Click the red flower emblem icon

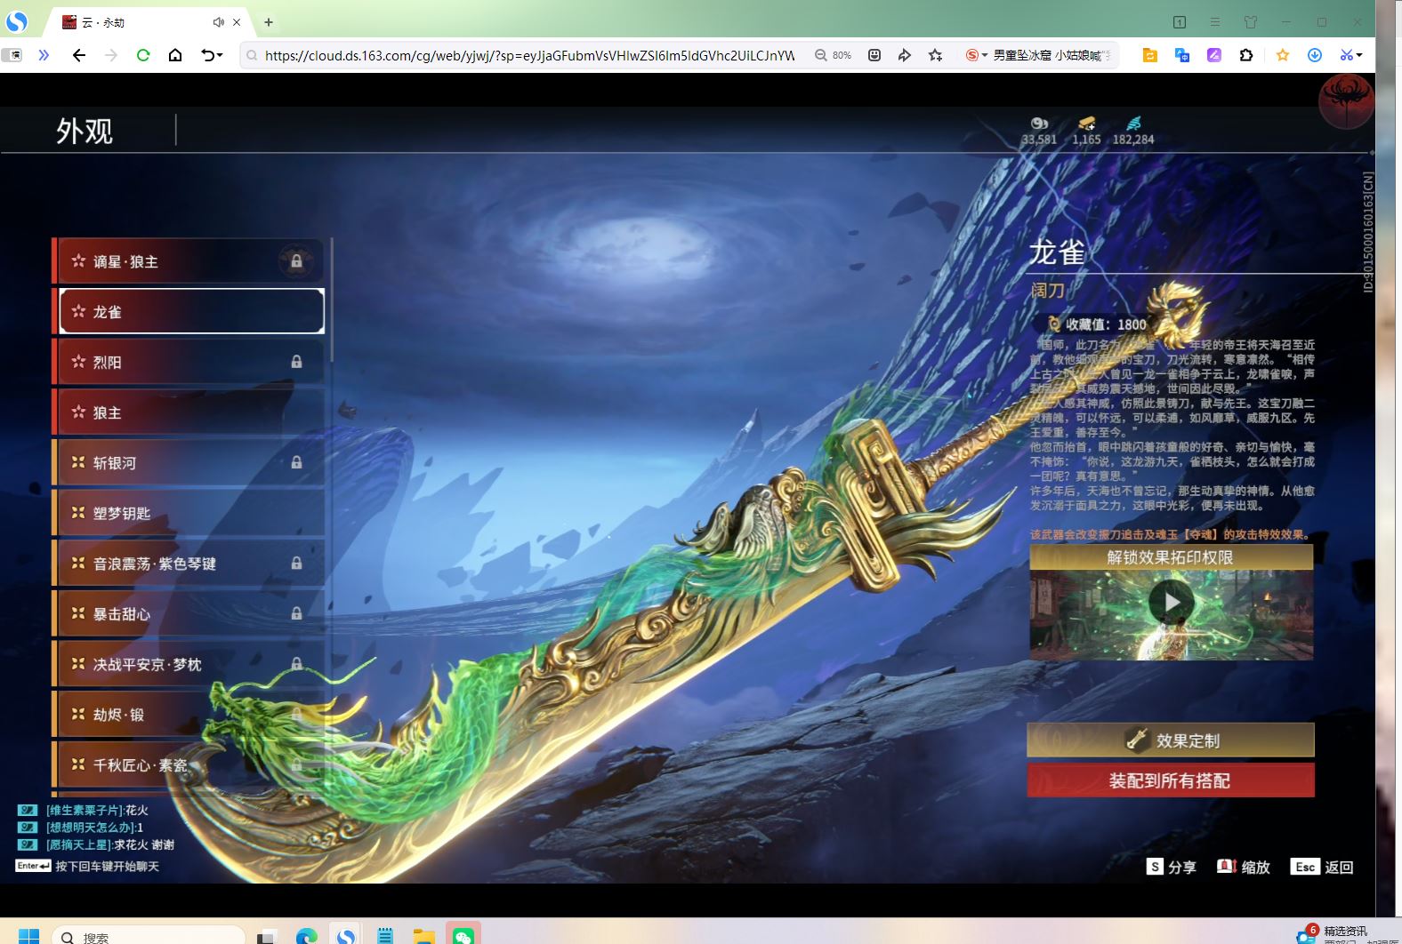coord(1345,100)
